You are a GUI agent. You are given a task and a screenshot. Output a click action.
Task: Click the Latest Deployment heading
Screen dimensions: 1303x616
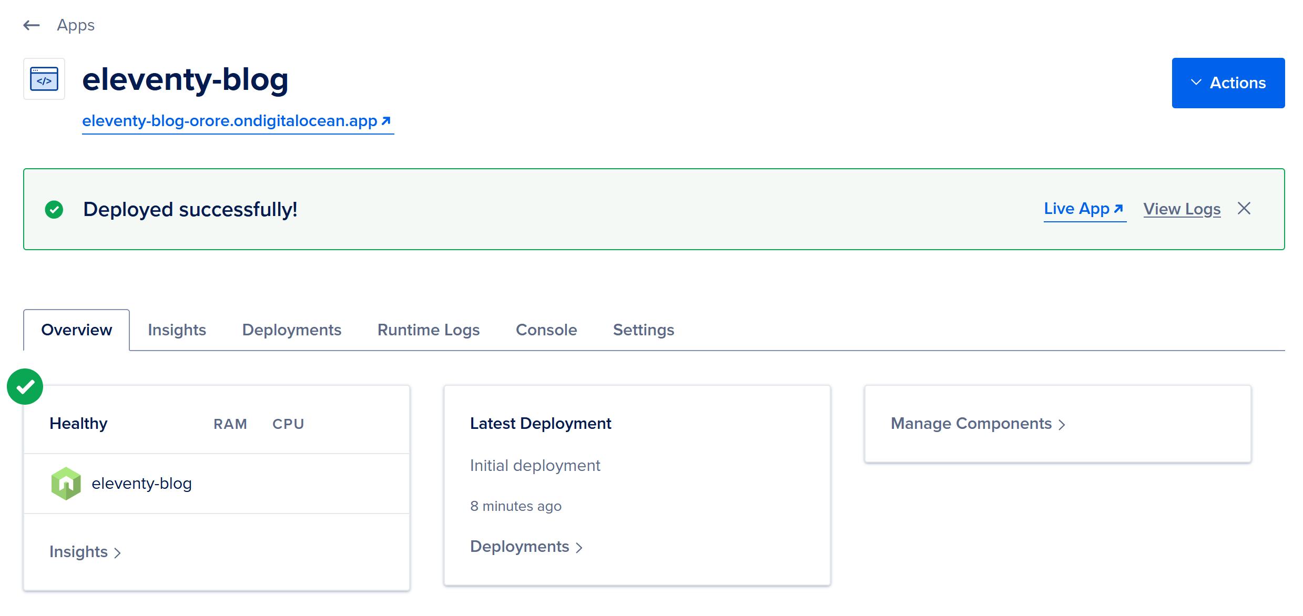click(x=541, y=424)
